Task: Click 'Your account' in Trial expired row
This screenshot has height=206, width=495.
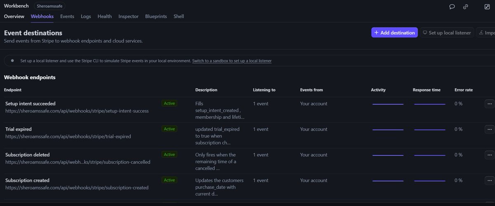Action: pyautogui.click(x=314, y=129)
